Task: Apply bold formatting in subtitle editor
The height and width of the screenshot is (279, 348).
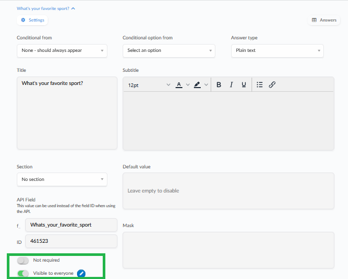Action: [219, 85]
